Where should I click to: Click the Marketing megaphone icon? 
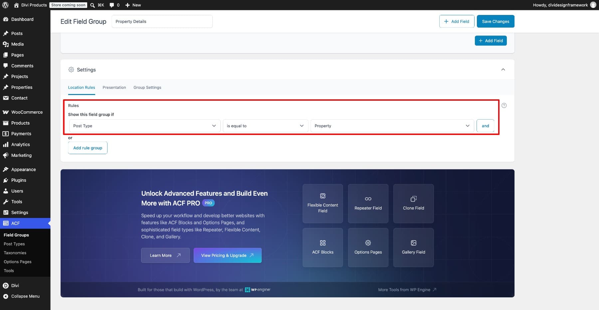(x=6, y=155)
